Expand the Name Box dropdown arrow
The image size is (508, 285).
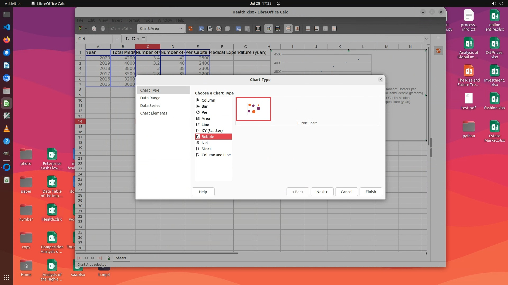pyautogui.click(x=117, y=39)
